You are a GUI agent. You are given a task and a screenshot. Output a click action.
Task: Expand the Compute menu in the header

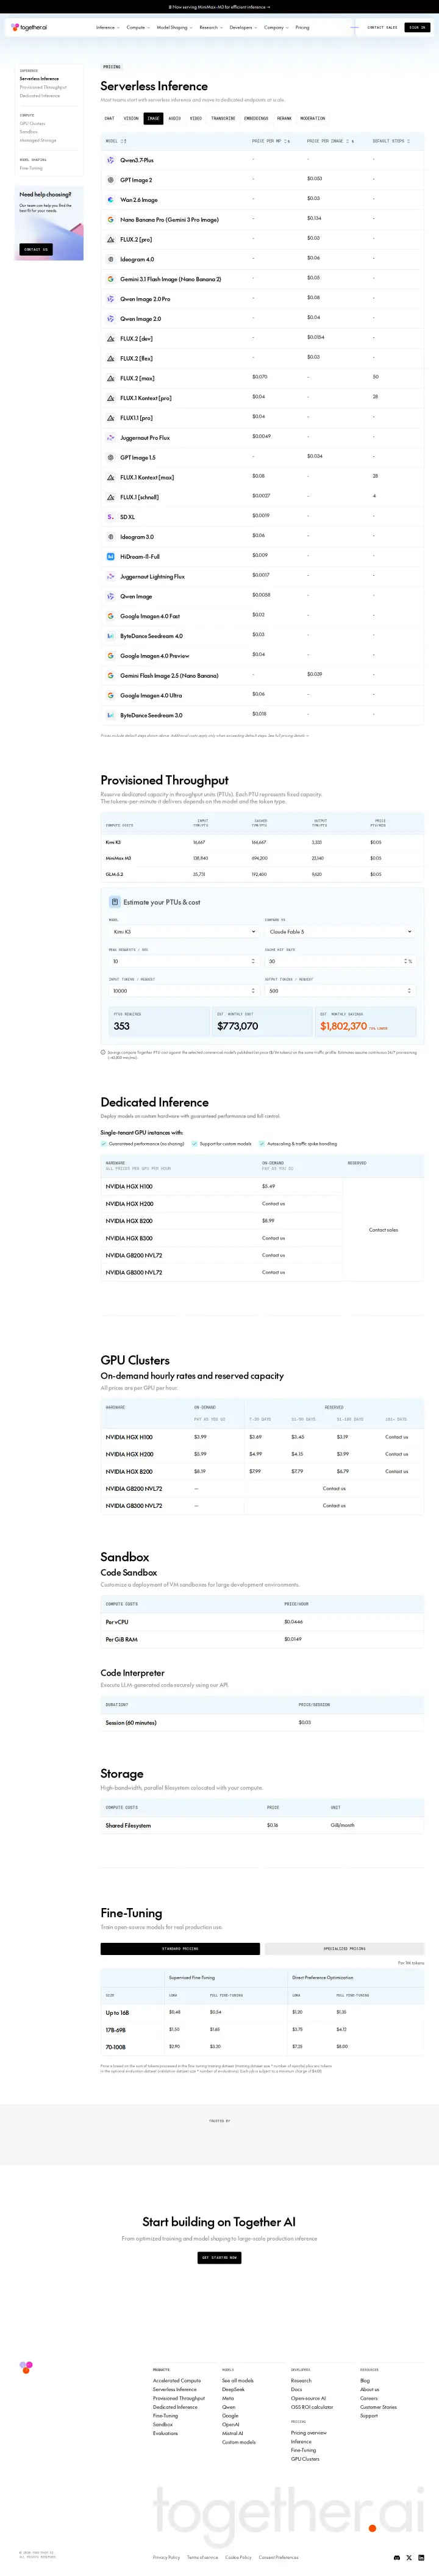(x=138, y=28)
